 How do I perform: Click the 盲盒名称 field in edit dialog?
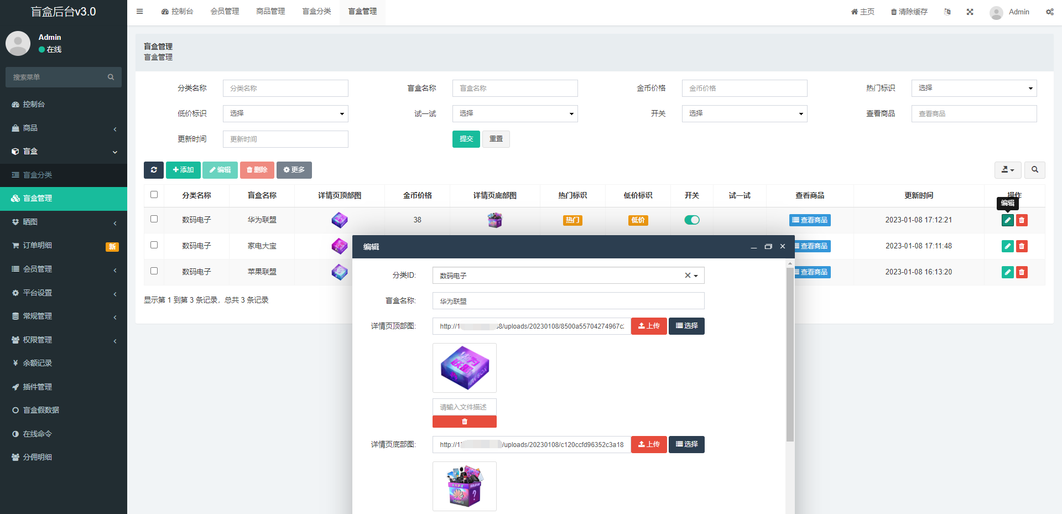(568, 301)
